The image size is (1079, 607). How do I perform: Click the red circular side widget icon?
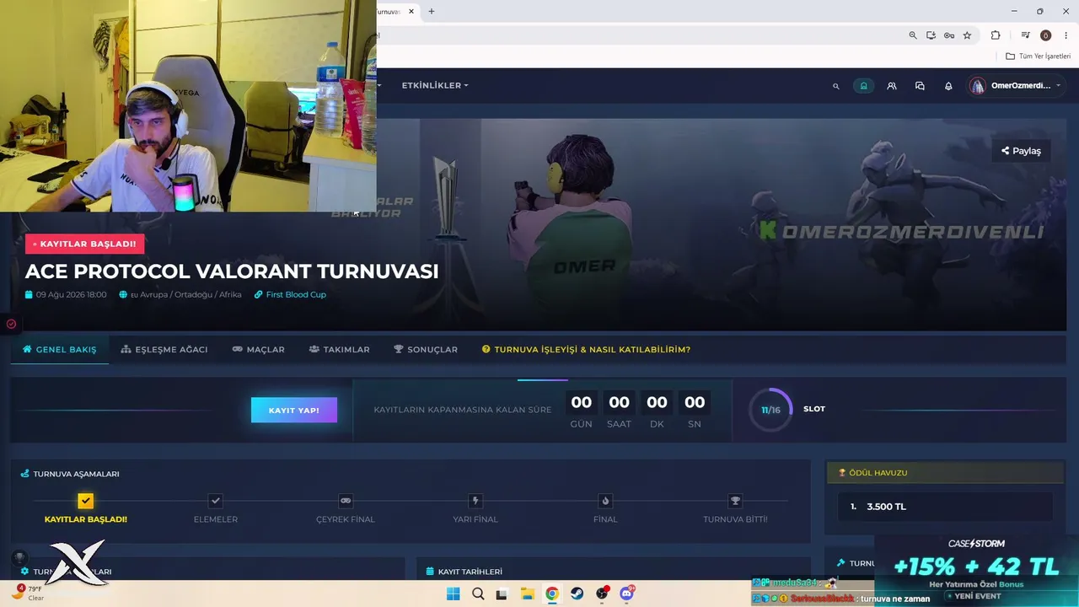pos(11,324)
